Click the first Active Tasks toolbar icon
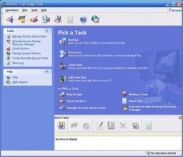183x157 pixels. click(x=61, y=125)
